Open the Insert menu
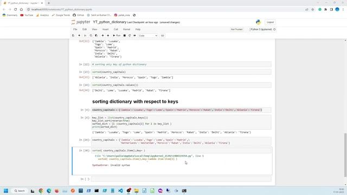The height and width of the screenshot is (195, 347). (x=105, y=29)
